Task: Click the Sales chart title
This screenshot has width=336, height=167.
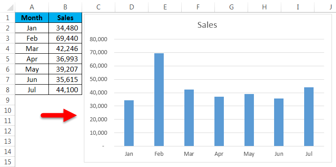Action: tap(207, 25)
